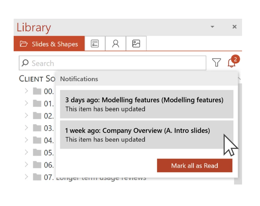Select the document card icon tab
Viewport: 260px width, 206px height.
(95, 43)
